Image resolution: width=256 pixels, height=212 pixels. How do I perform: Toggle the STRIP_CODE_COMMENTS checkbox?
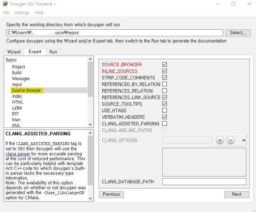pos(164,78)
